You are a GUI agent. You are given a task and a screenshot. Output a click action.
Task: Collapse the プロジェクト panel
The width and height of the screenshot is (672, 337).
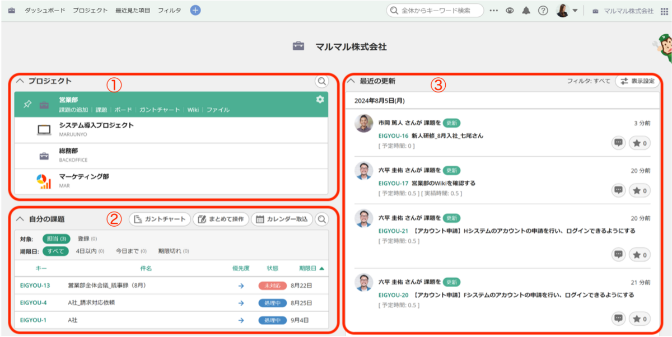pos(20,81)
